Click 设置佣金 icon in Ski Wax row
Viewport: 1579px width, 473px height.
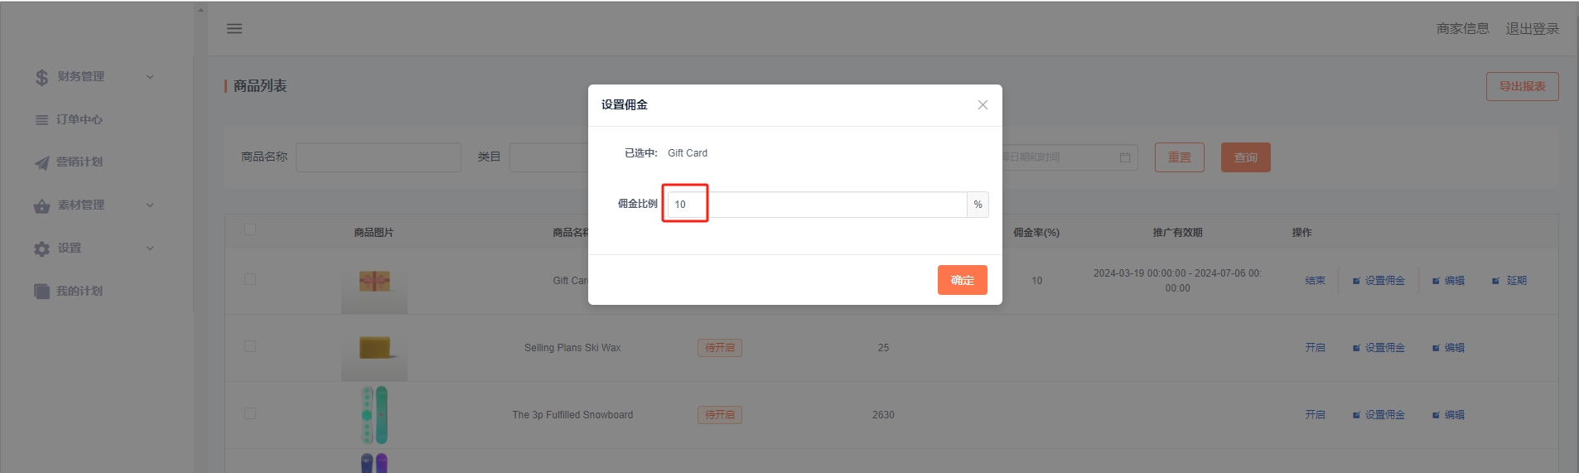pos(1356,348)
